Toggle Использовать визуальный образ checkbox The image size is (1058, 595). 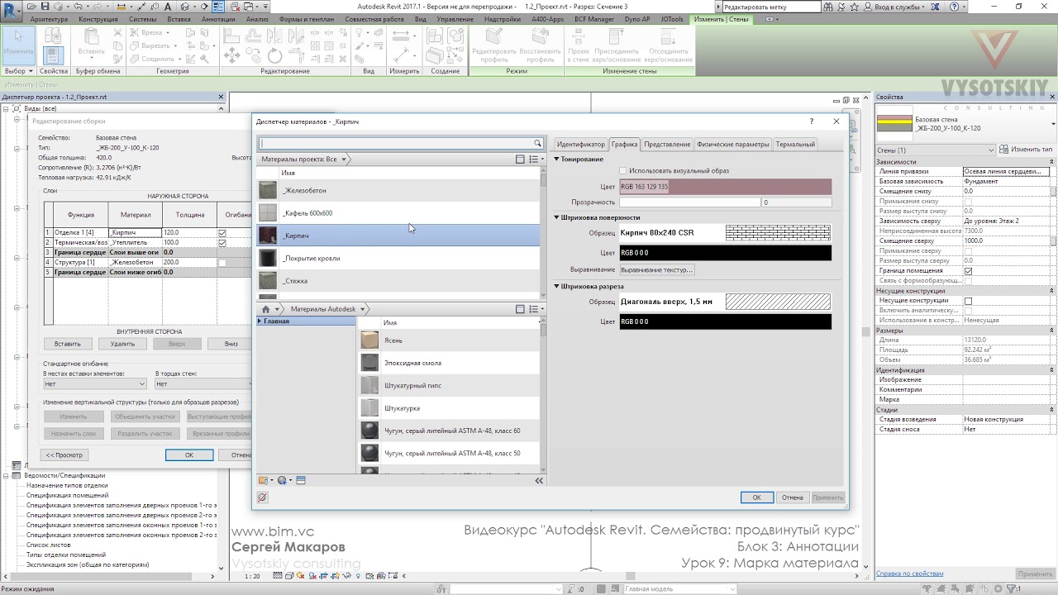click(623, 171)
